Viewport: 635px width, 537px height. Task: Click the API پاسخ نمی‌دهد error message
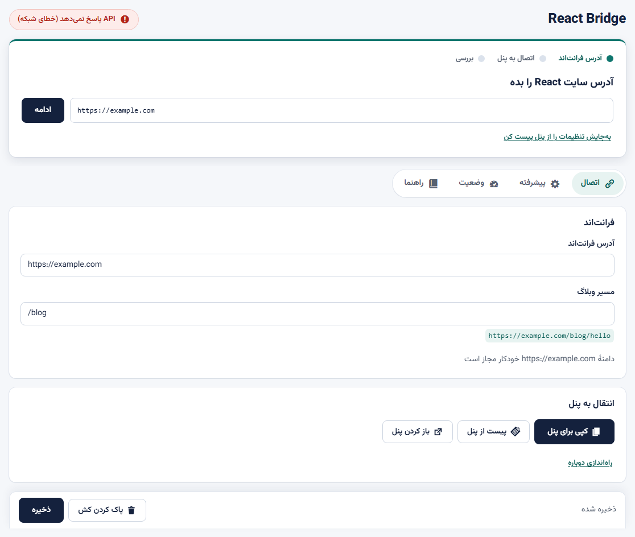click(x=74, y=19)
